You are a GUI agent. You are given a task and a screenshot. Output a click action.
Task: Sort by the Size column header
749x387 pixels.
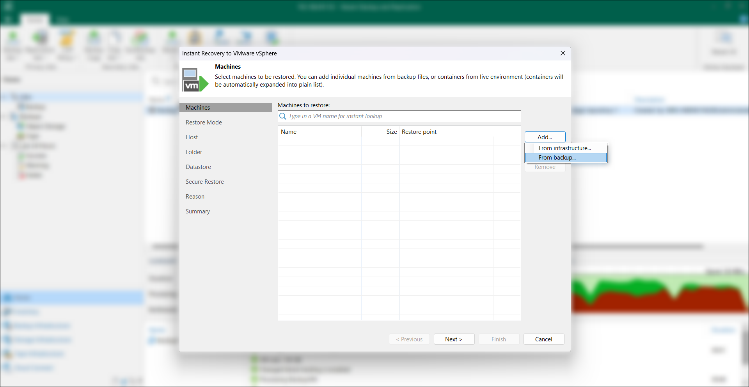[x=380, y=132]
